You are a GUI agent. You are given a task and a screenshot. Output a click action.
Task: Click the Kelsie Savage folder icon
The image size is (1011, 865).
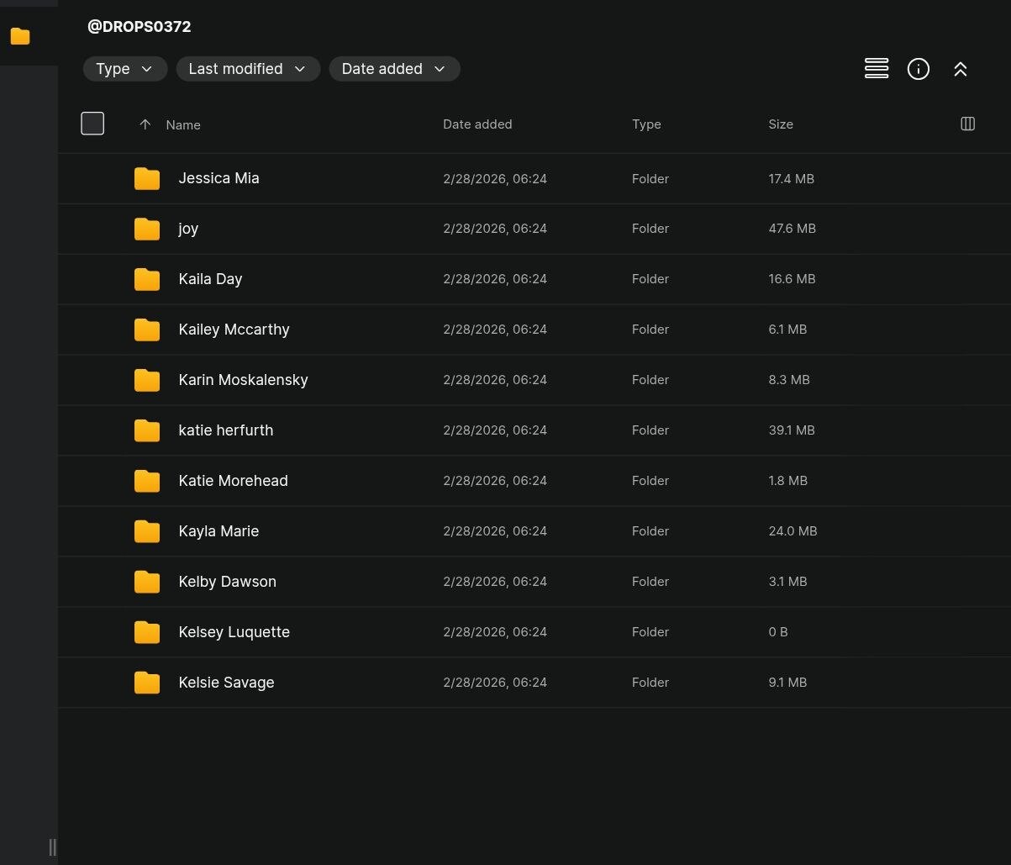pos(147,683)
